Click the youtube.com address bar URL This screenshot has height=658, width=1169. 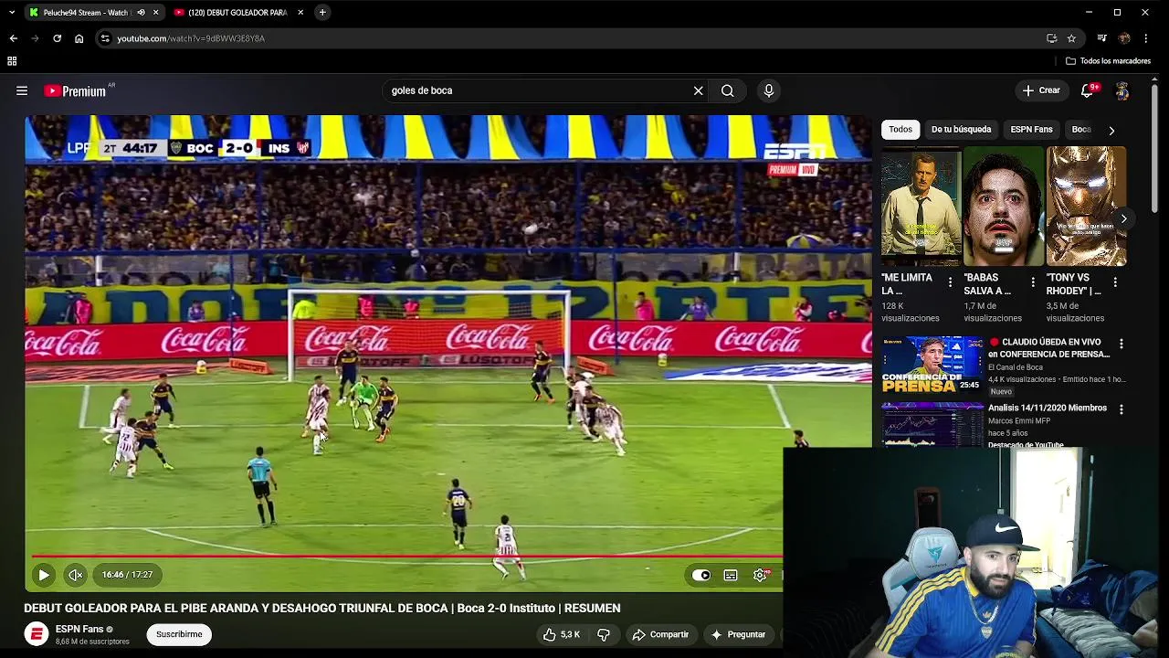(191, 38)
